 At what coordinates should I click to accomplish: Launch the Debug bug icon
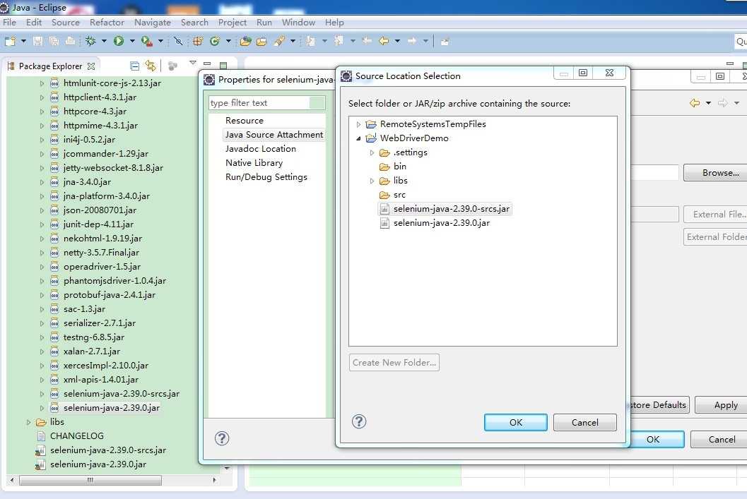click(90, 42)
